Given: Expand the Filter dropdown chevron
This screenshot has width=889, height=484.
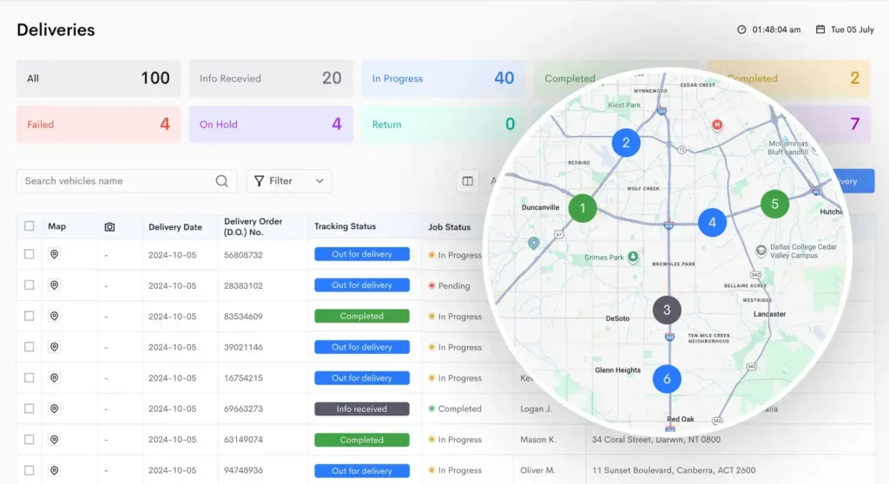Looking at the screenshot, I should (x=319, y=181).
